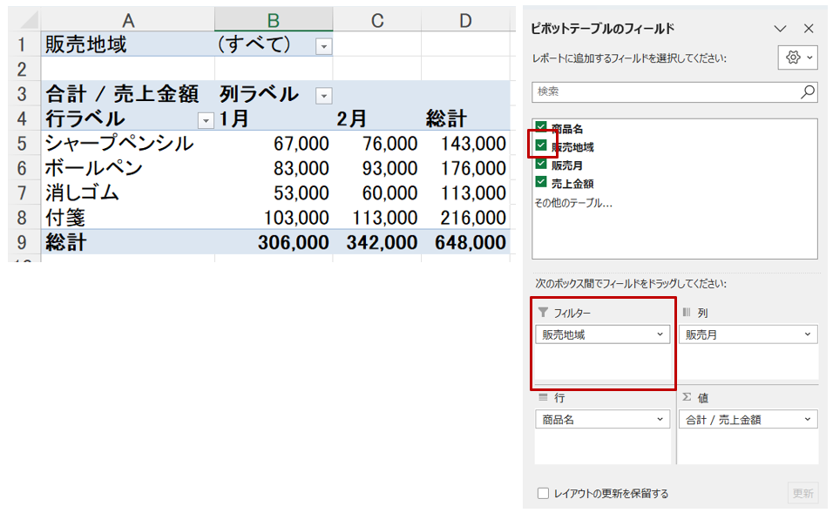
Task: Click the search magnifier icon in field list
Action: click(807, 91)
